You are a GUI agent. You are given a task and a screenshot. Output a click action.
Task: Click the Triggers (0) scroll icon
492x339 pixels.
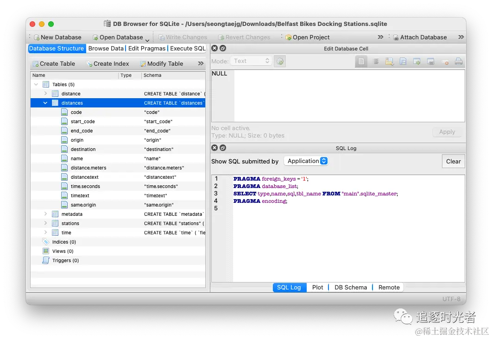(x=46, y=260)
